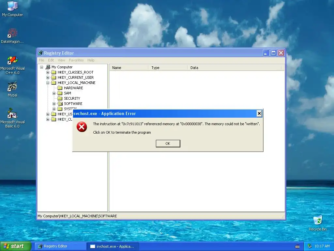
Task: Collapse HKEY_LOCAL_MACHINE key
Action: pos(48,83)
